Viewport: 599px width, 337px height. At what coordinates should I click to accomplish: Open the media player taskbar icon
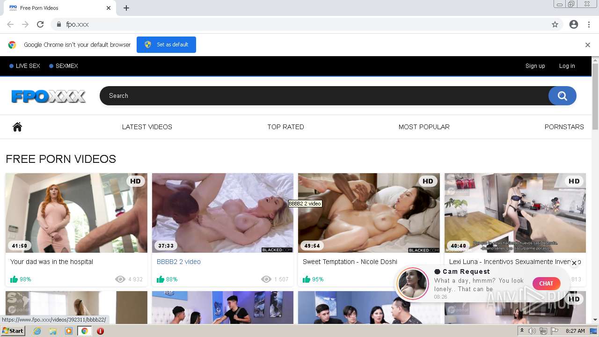click(x=69, y=331)
